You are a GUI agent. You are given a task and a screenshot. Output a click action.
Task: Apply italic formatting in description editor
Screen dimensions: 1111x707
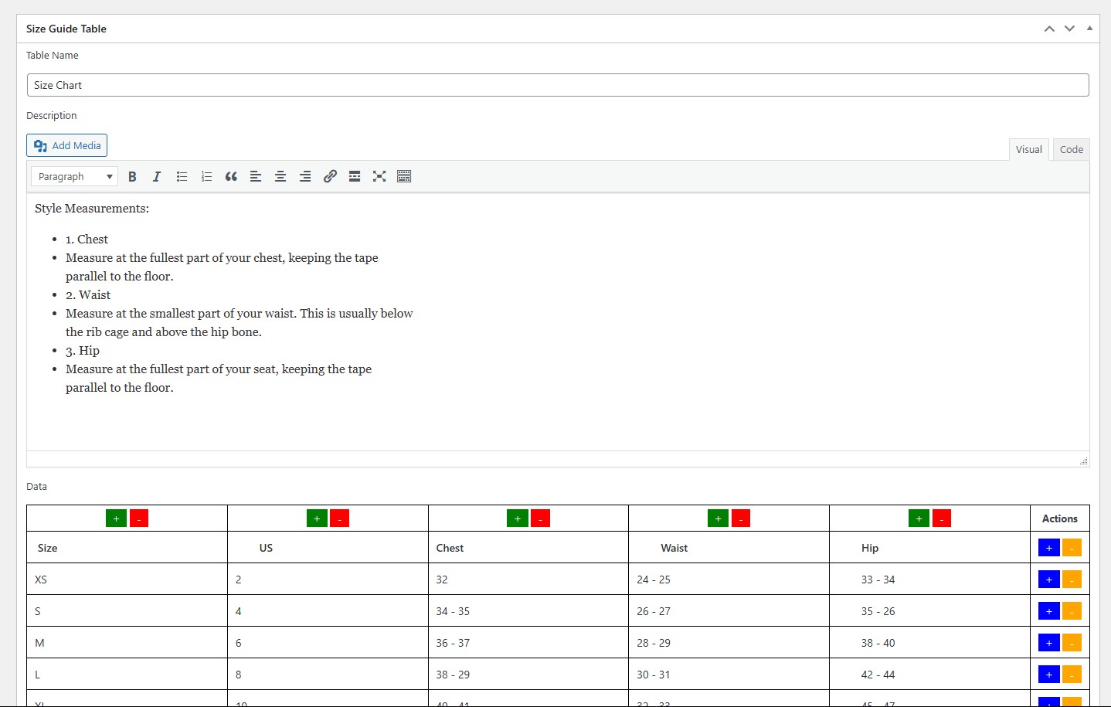[x=157, y=176]
